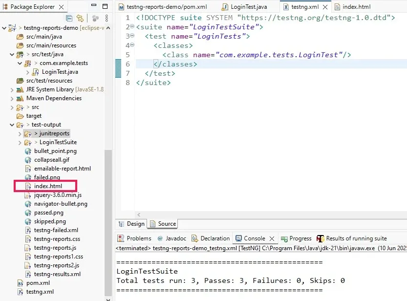Expand Maven Dependencies node

[x=12, y=99]
